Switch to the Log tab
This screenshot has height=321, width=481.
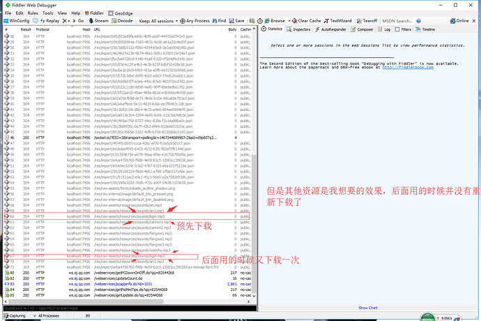384,29
